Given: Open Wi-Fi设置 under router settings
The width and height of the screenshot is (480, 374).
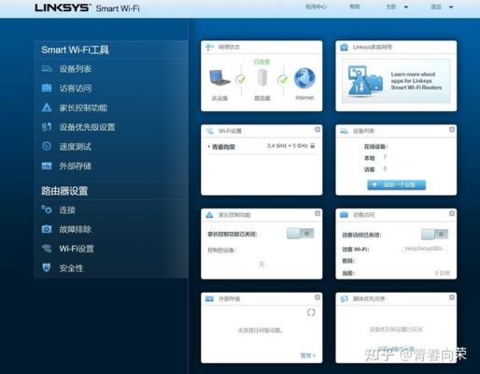Looking at the screenshot, I should click(77, 249).
